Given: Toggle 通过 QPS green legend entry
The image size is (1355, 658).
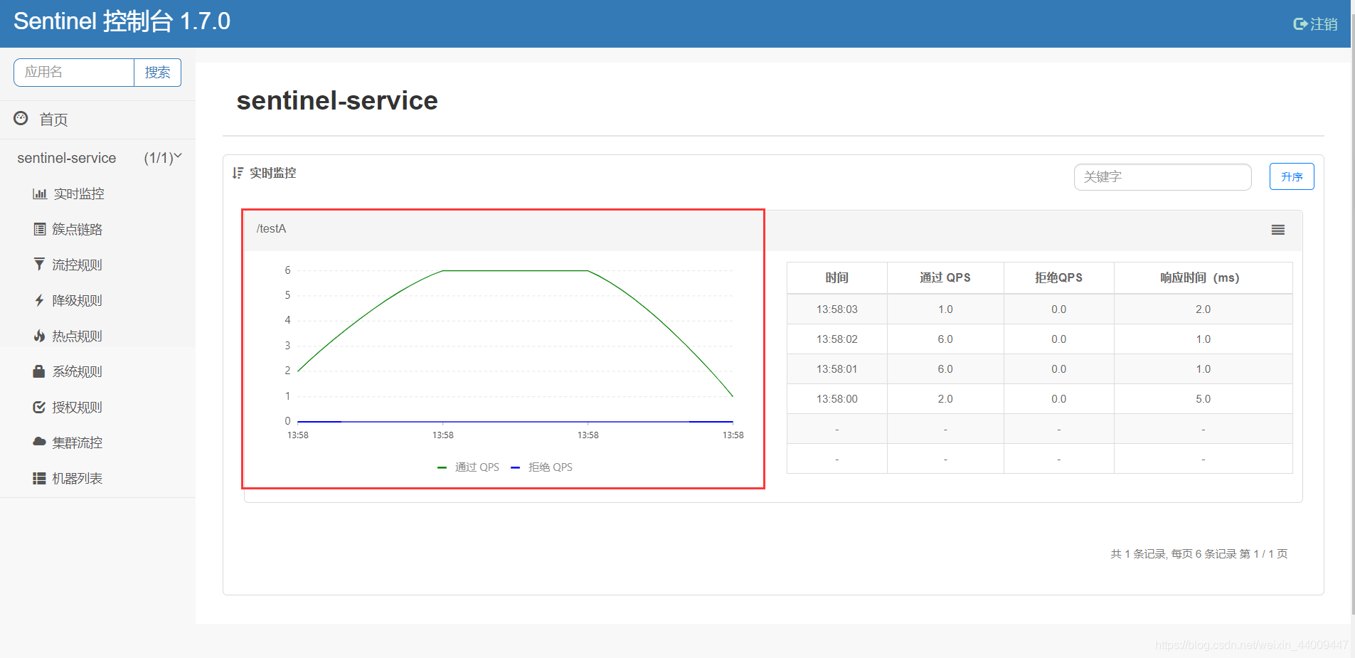Looking at the screenshot, I should 469,467.
